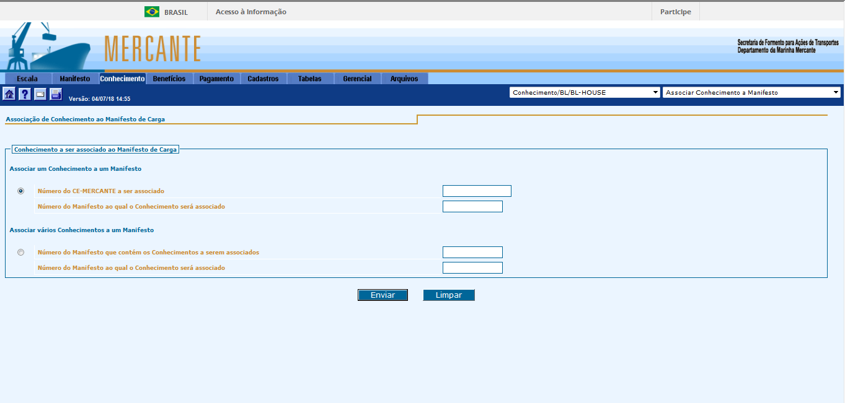Open the BRASIL link
845x403 pixels.
tap(176, 12)
